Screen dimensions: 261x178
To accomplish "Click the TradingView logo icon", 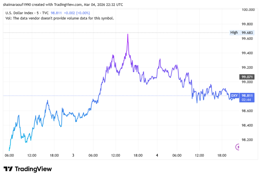I will [x=8, y=169].
